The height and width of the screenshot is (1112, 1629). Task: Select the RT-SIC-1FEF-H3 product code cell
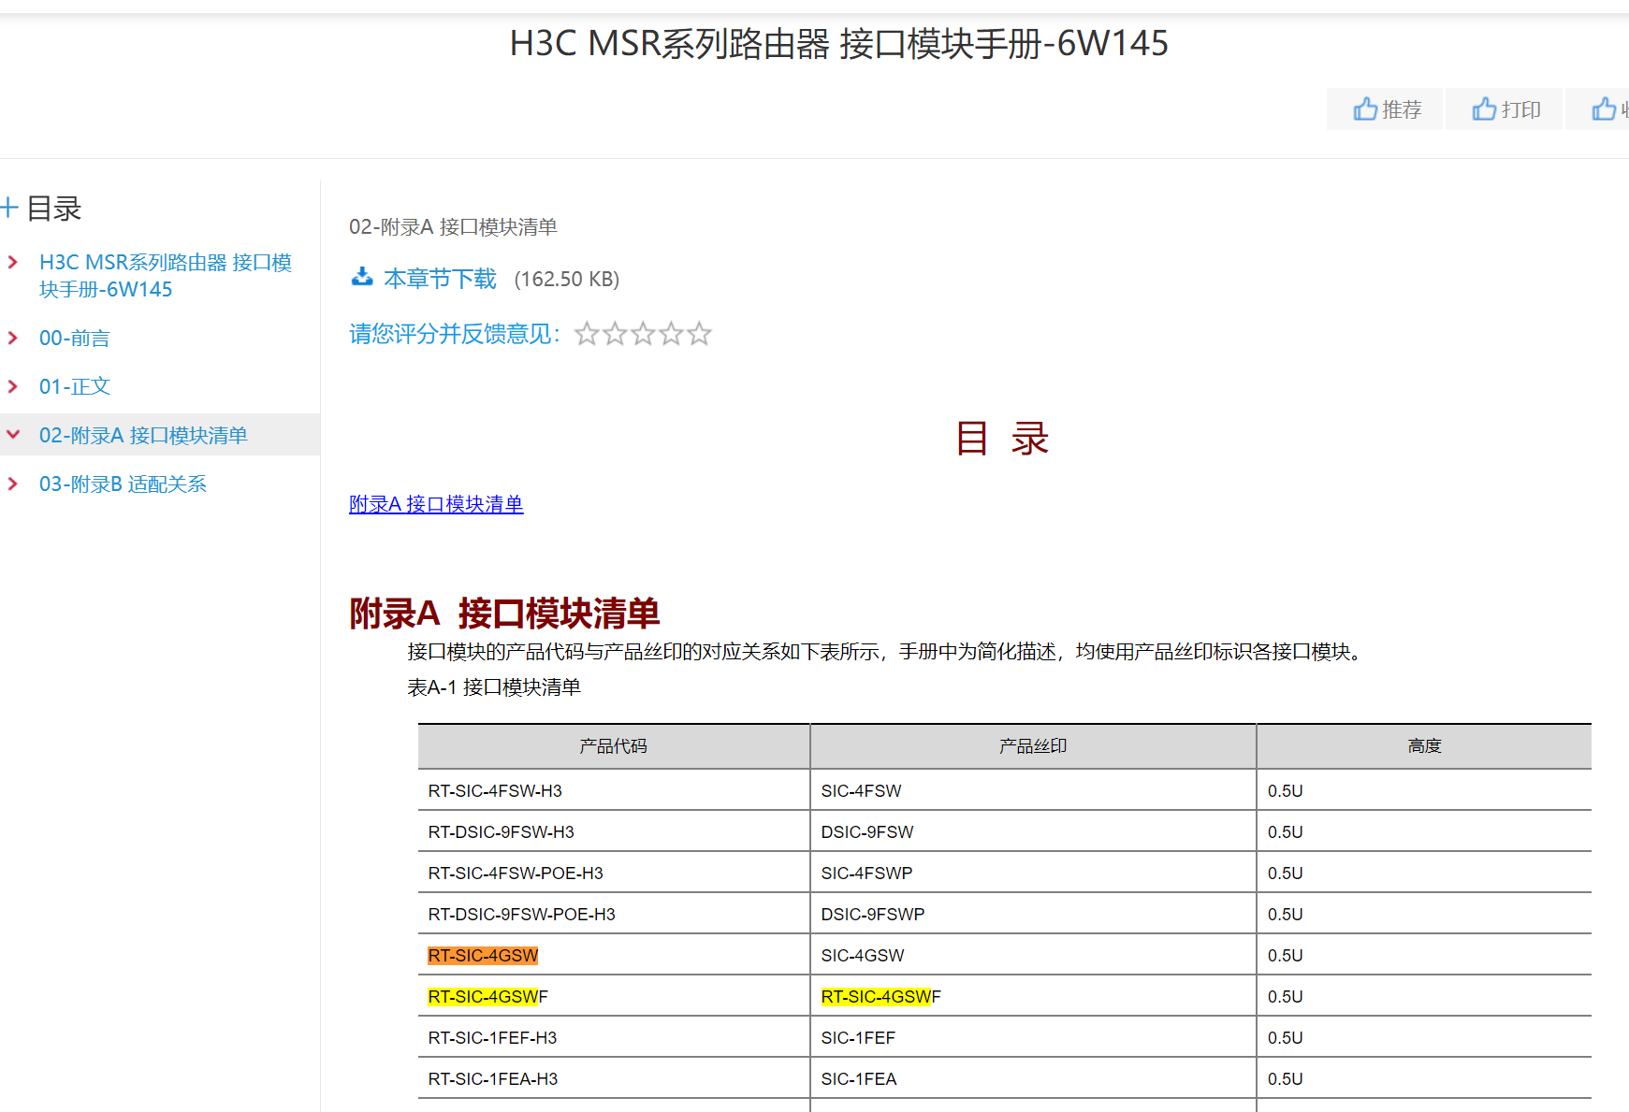pos(614,1037)
